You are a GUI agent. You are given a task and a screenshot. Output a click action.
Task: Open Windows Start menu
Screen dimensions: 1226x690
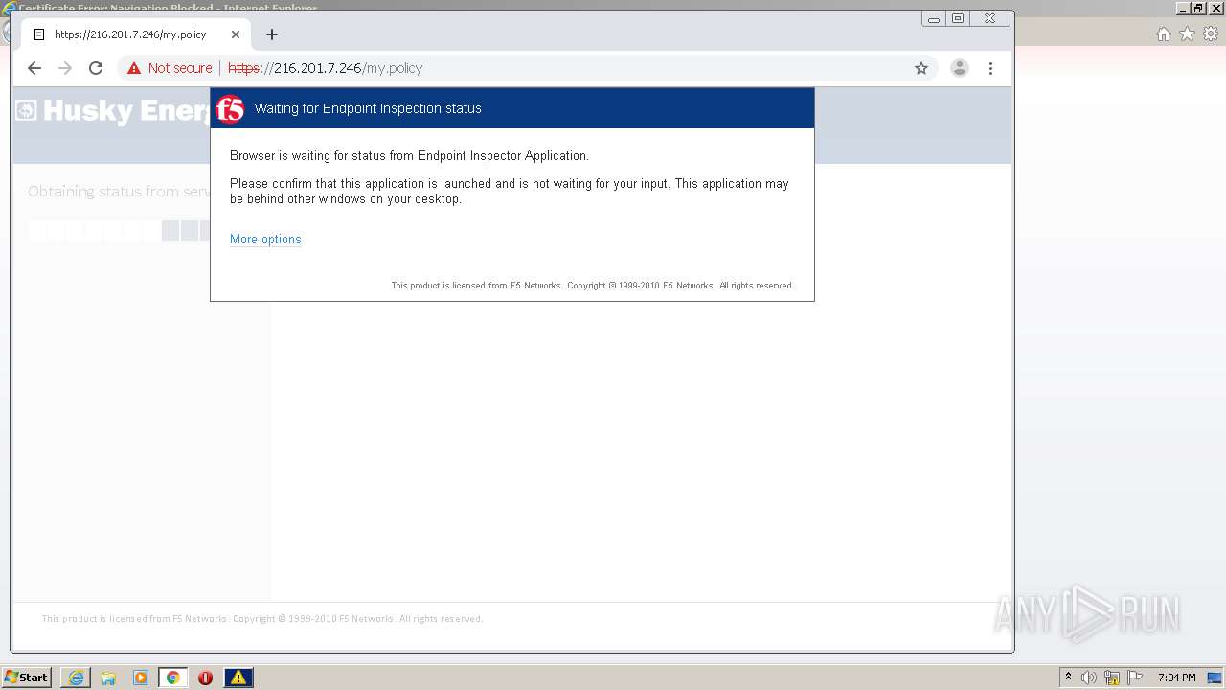tap(27, 678)
